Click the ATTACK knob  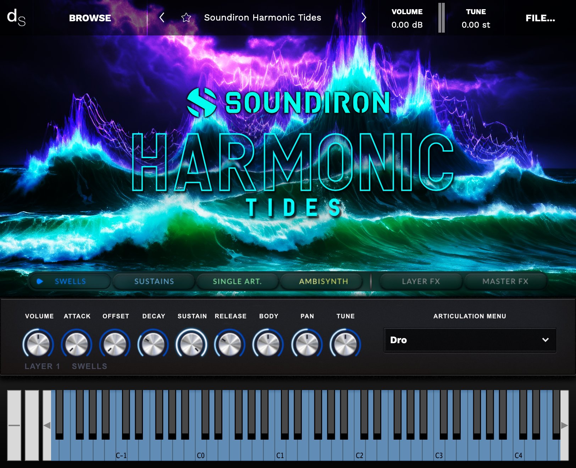pos(77,344)
